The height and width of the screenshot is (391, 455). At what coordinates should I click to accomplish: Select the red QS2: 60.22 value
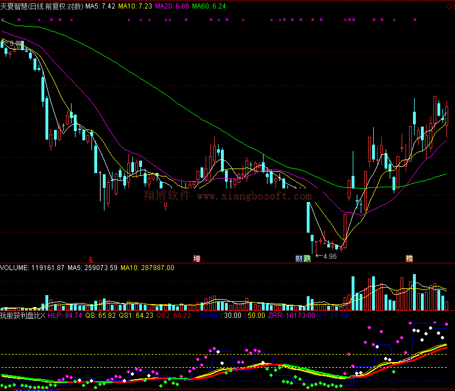(x=173, y=316)
